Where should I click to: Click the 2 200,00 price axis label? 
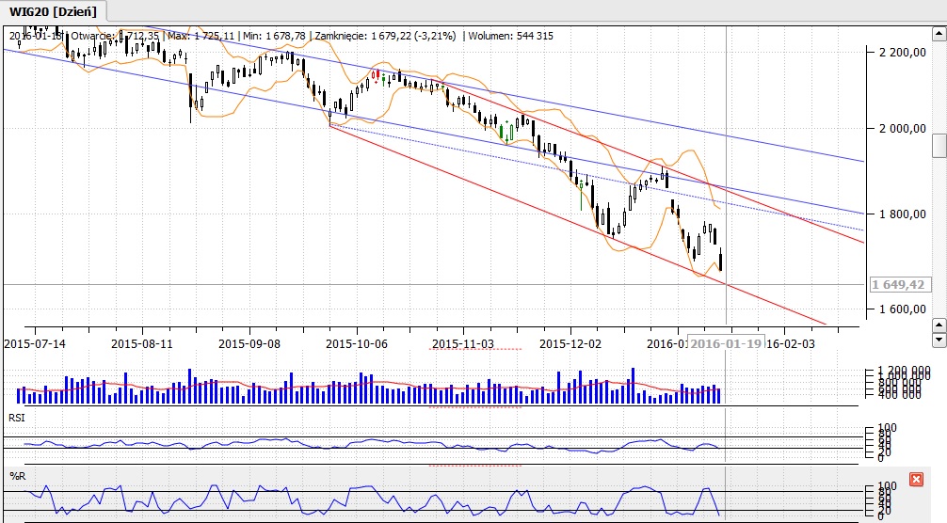click(902, 53)
